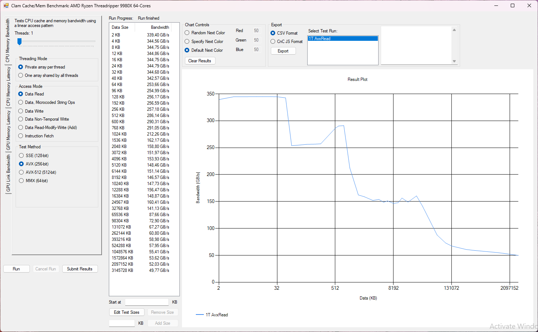Click the 339,40 GB/s bandwidth value
538x332 pixels.
tap(158, 35)
